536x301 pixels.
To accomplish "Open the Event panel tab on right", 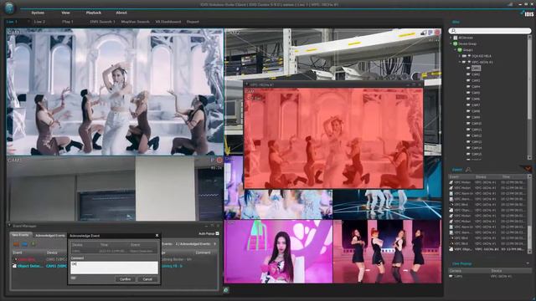I will pos(456,170).
